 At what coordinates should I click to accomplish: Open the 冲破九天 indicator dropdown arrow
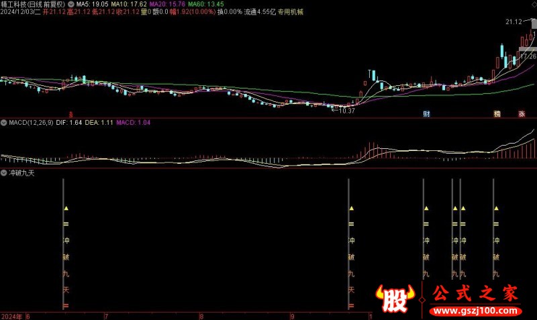[4, 173]
